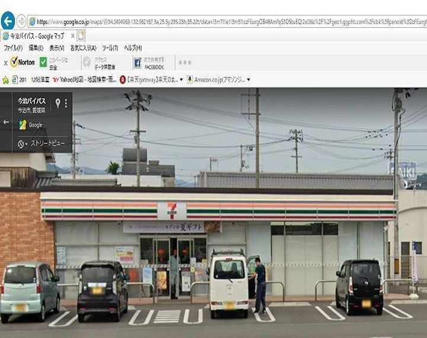Click the Facebook share icon
The height and width of the screenshot is (338, 427).
[x=137, y=63]
